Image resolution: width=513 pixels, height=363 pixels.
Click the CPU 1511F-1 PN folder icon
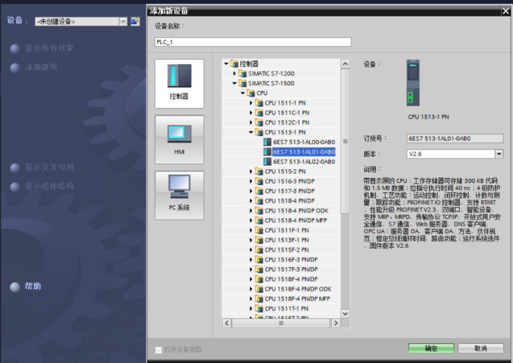tap(259, 230)
